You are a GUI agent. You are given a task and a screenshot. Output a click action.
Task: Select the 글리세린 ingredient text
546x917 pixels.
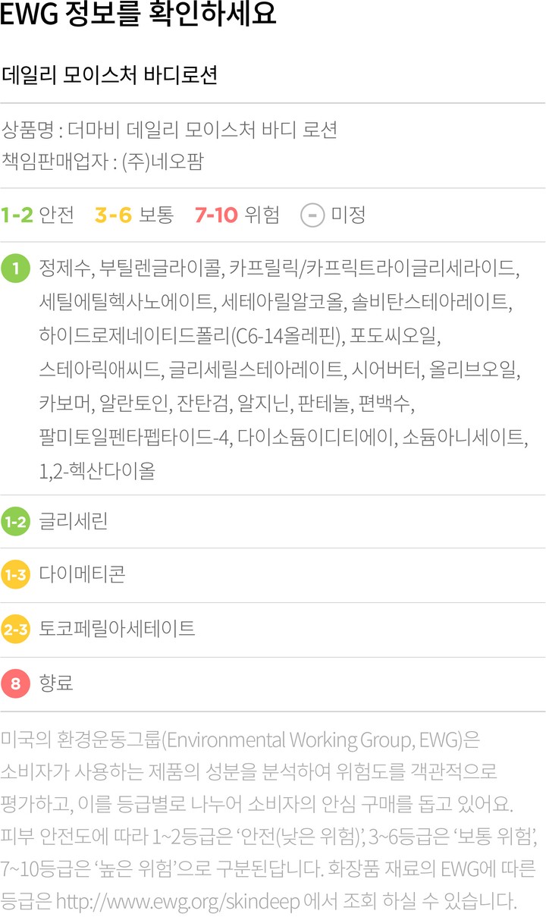pos(74,522)
